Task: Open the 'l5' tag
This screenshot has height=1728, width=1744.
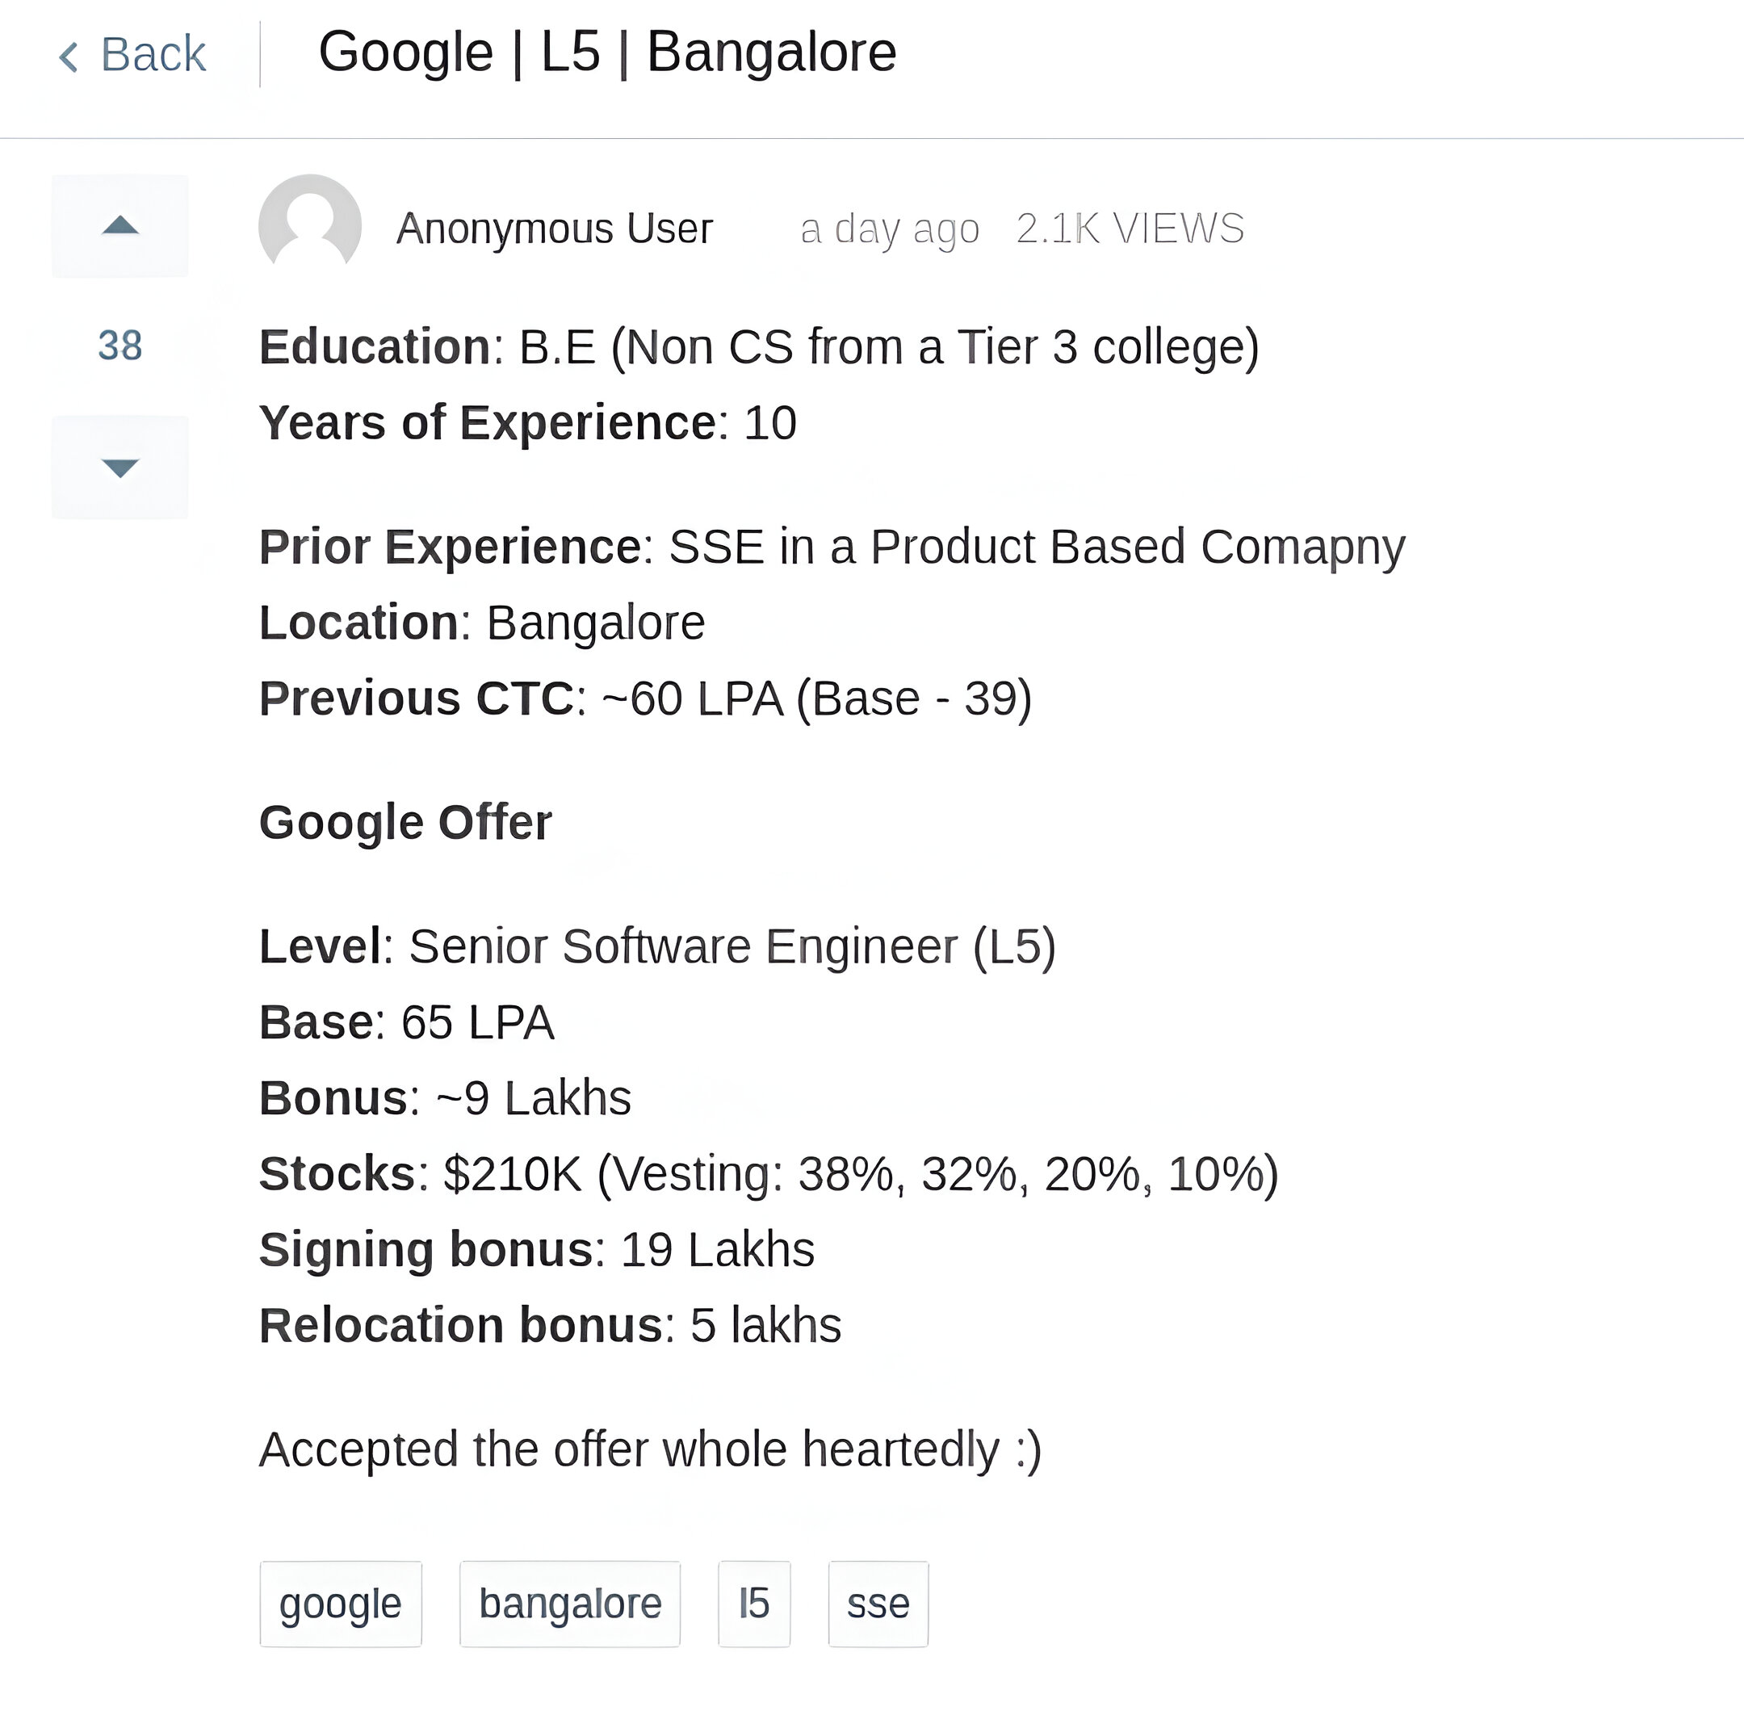Action: tap(754, 1604)
